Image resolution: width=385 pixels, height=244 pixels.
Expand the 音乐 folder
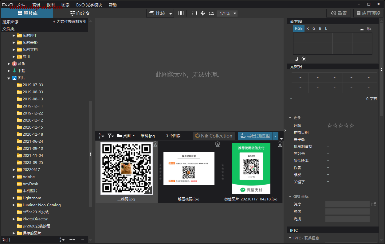tap(9, 64)
